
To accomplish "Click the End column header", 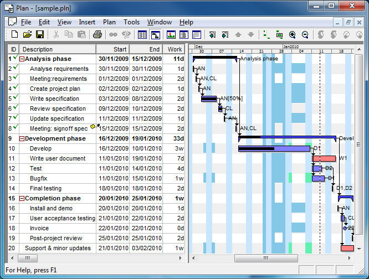I will point(146,49).
